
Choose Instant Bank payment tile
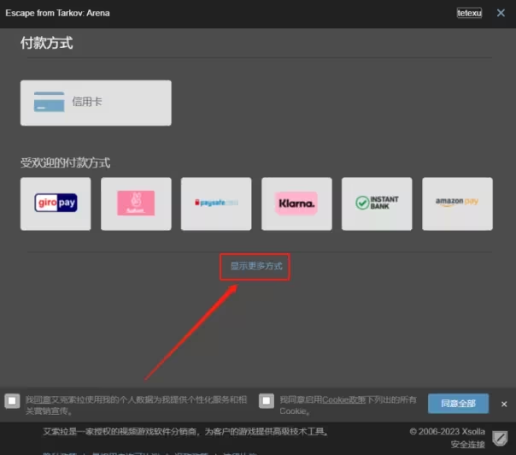click(x=377, y=204)
